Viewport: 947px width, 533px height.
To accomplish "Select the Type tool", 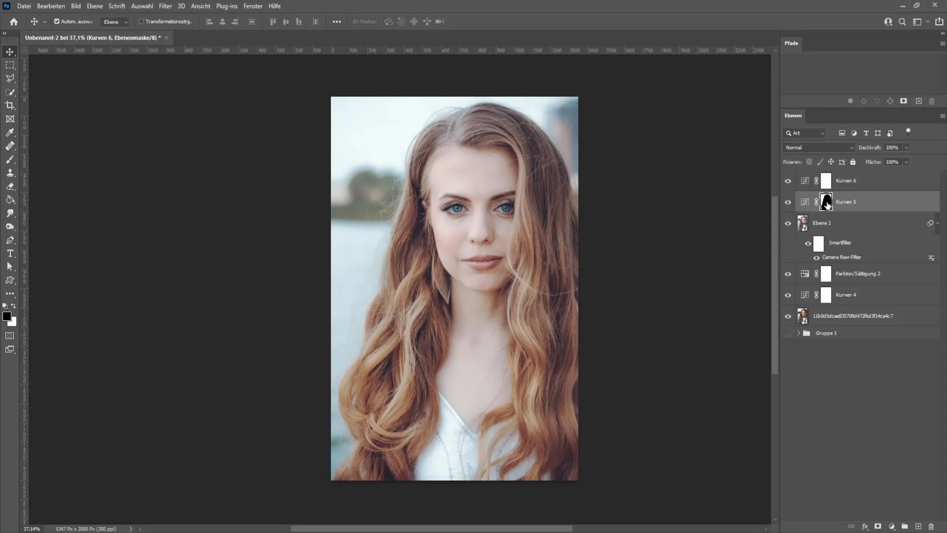I will (10, 253).
